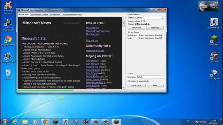Switch to Chrome in the taskbar
This screenshot has width=223, height=125.
pos(45,122)
